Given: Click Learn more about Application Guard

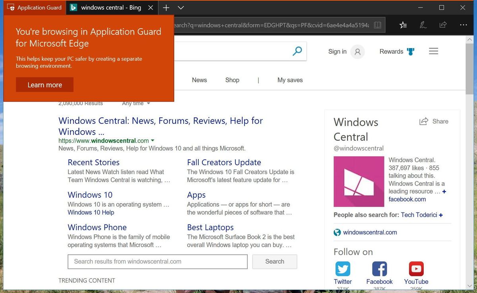Looking at the screenshot, I should [45, 84].
